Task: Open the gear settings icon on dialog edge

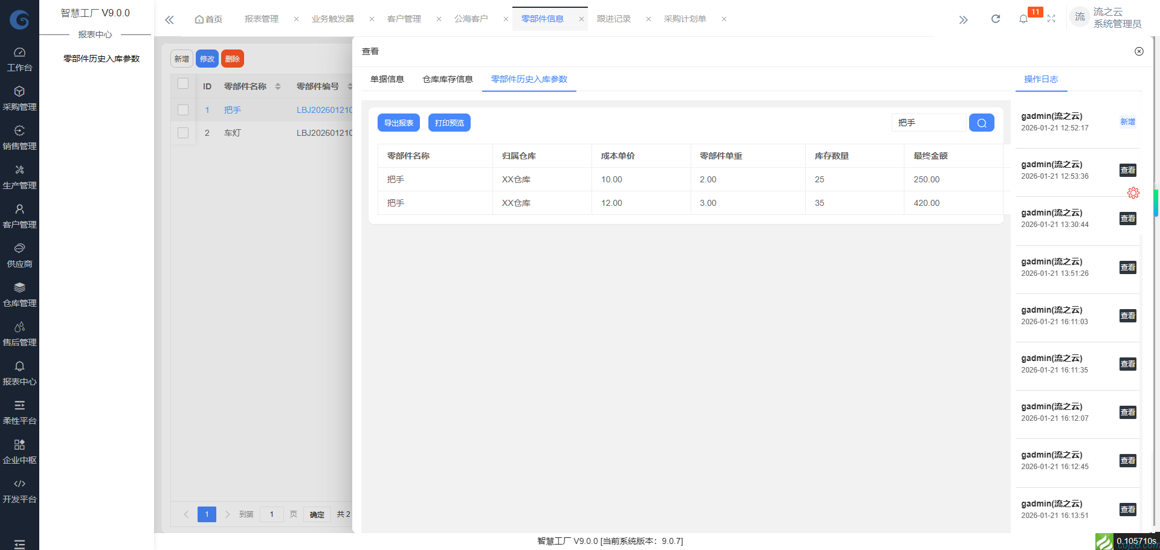Action: coord(1133,193)
